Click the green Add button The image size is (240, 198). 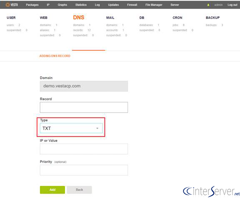pos(52,190)
